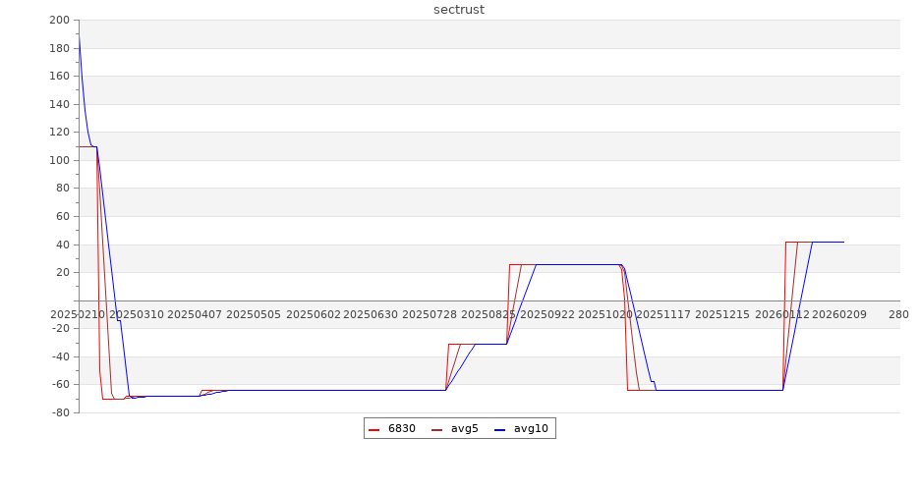Select the 6830 legend label

click(x=401, y=429)
